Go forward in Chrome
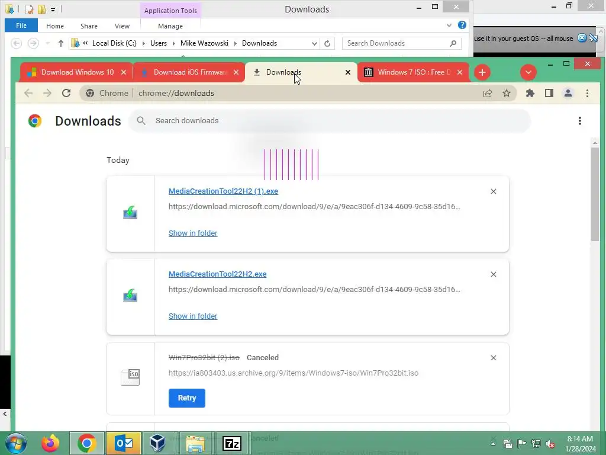 (x=47, y=93)
